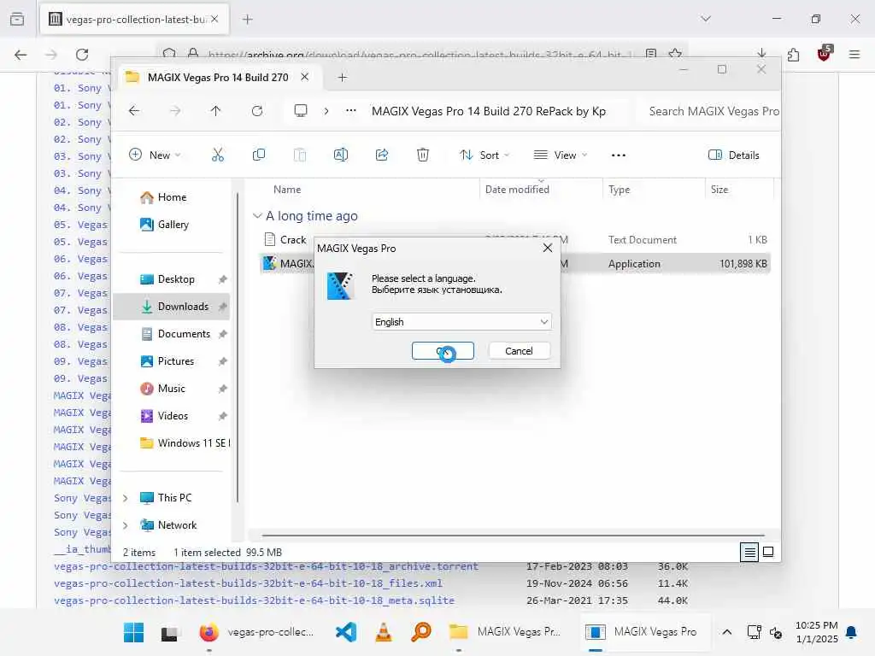The image size is (875, 656).
Task: Add a new File Explorer tab
Action: point(343,78)
